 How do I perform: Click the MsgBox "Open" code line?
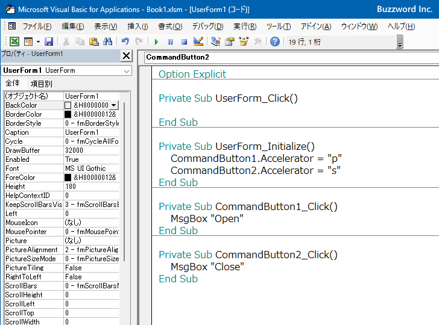pyautogui.click(x=207, y=218)
